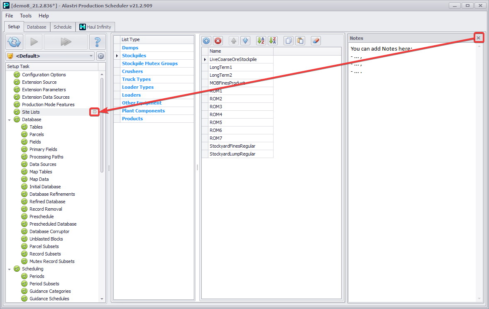Select the StockyardFinesRegular row
This screenshot has width=489, height=309.
[240, 146]
